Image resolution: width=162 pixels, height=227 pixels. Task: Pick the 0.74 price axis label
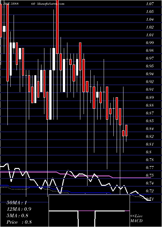150,184
